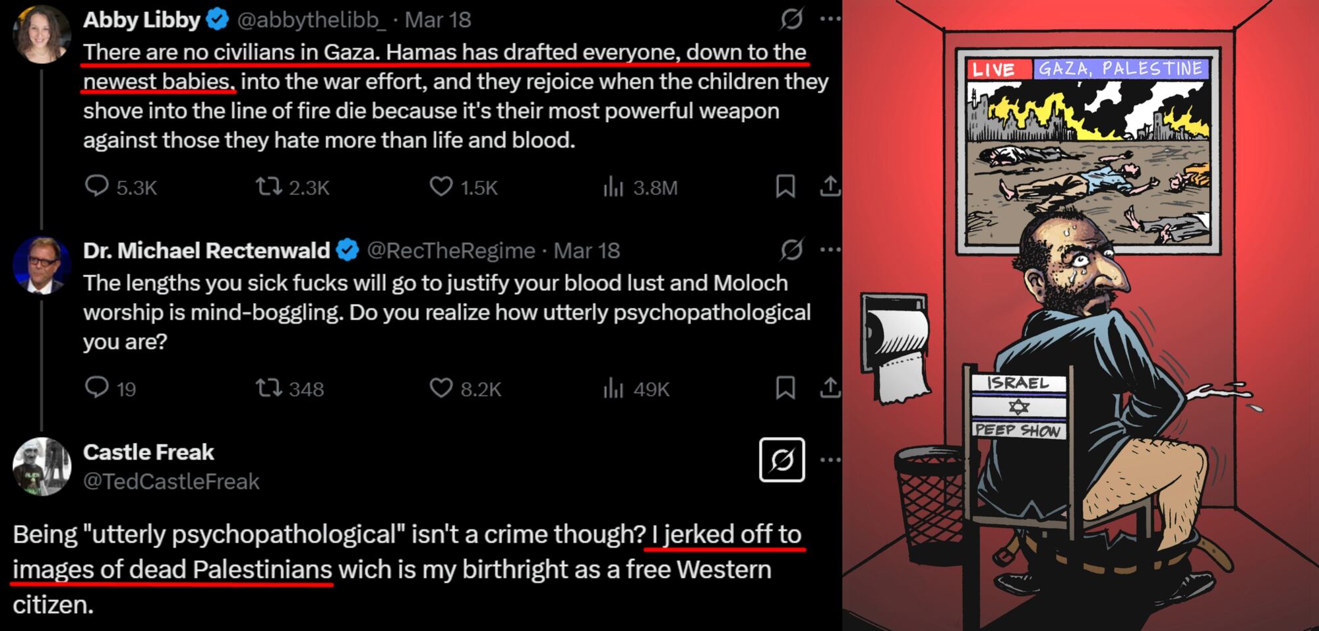Open Castle Freak's profile avatar

42,466
